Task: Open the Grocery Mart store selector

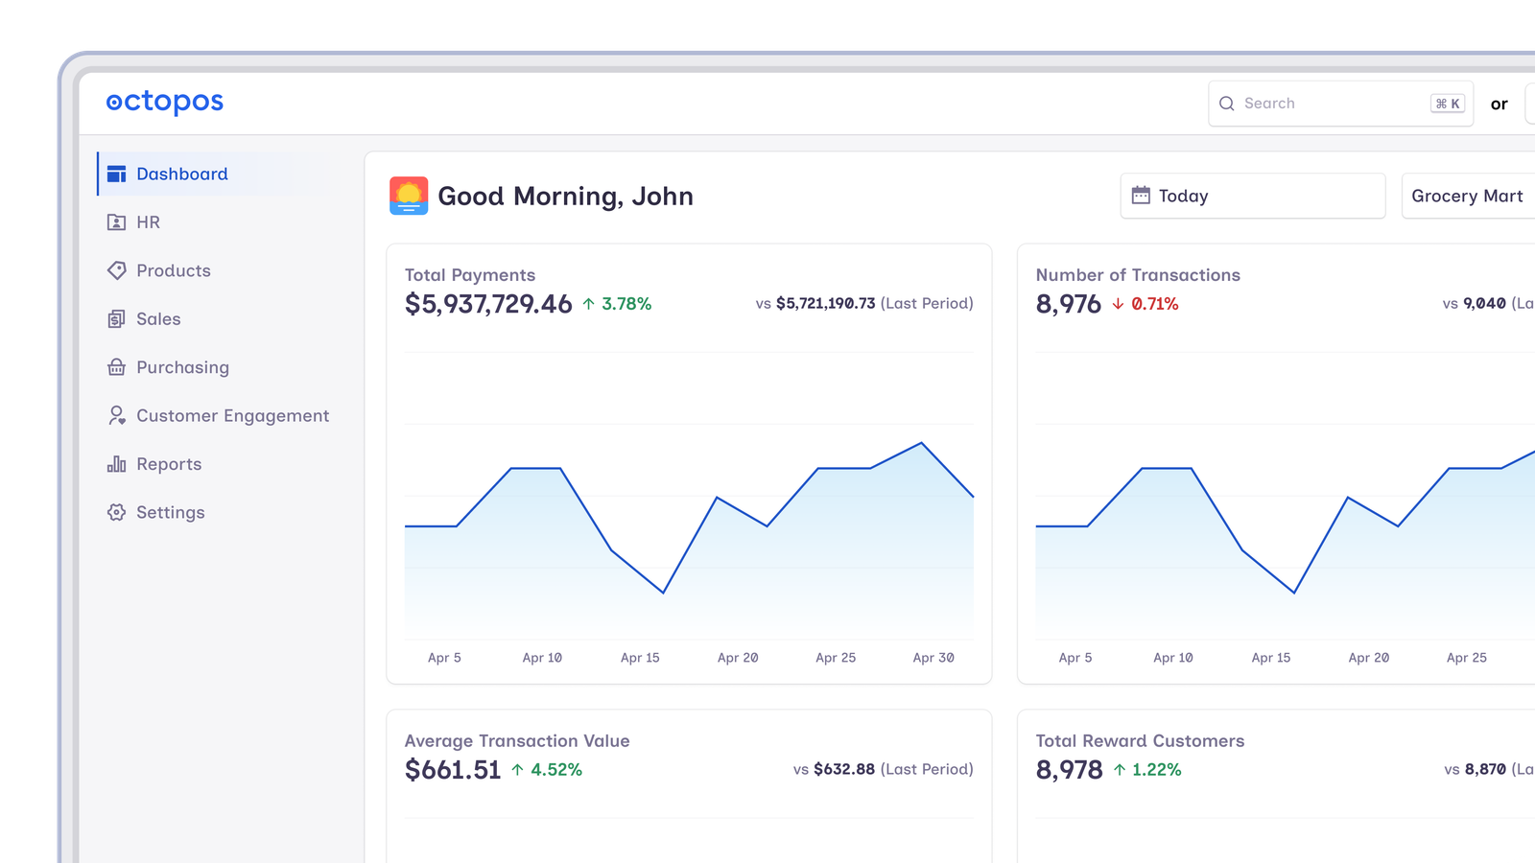Action: coord(1469,196)
